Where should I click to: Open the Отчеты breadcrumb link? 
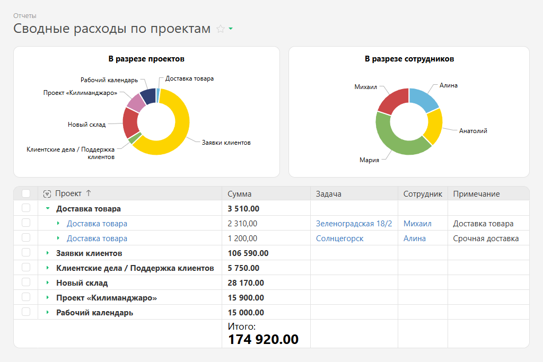click(25, 16)
